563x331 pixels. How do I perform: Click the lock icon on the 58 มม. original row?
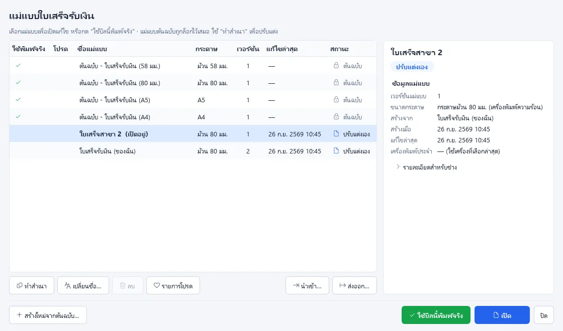point(336,66)
